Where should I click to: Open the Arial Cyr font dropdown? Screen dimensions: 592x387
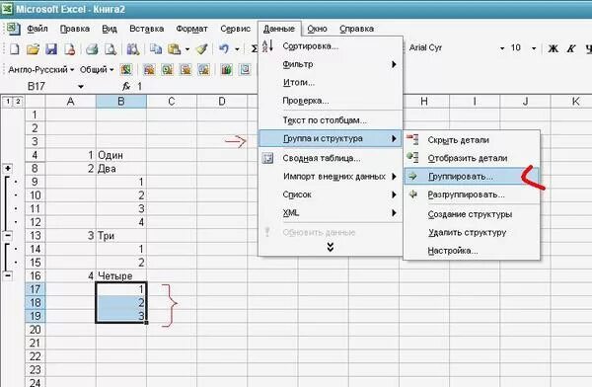pos(502,48)
